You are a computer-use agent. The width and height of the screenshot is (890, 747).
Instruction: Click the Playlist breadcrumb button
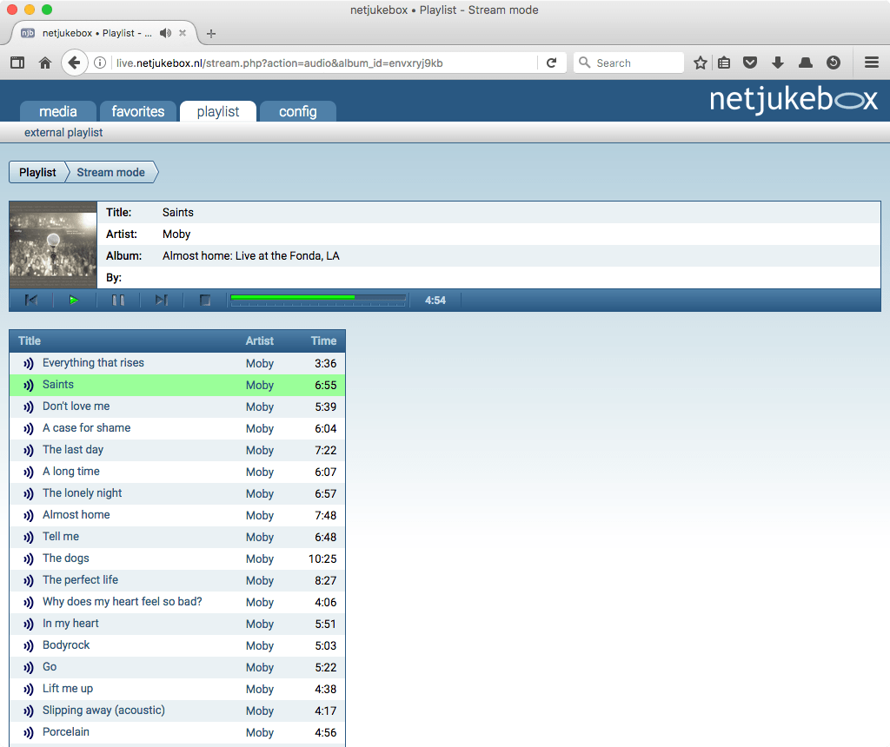click(37, 172)
